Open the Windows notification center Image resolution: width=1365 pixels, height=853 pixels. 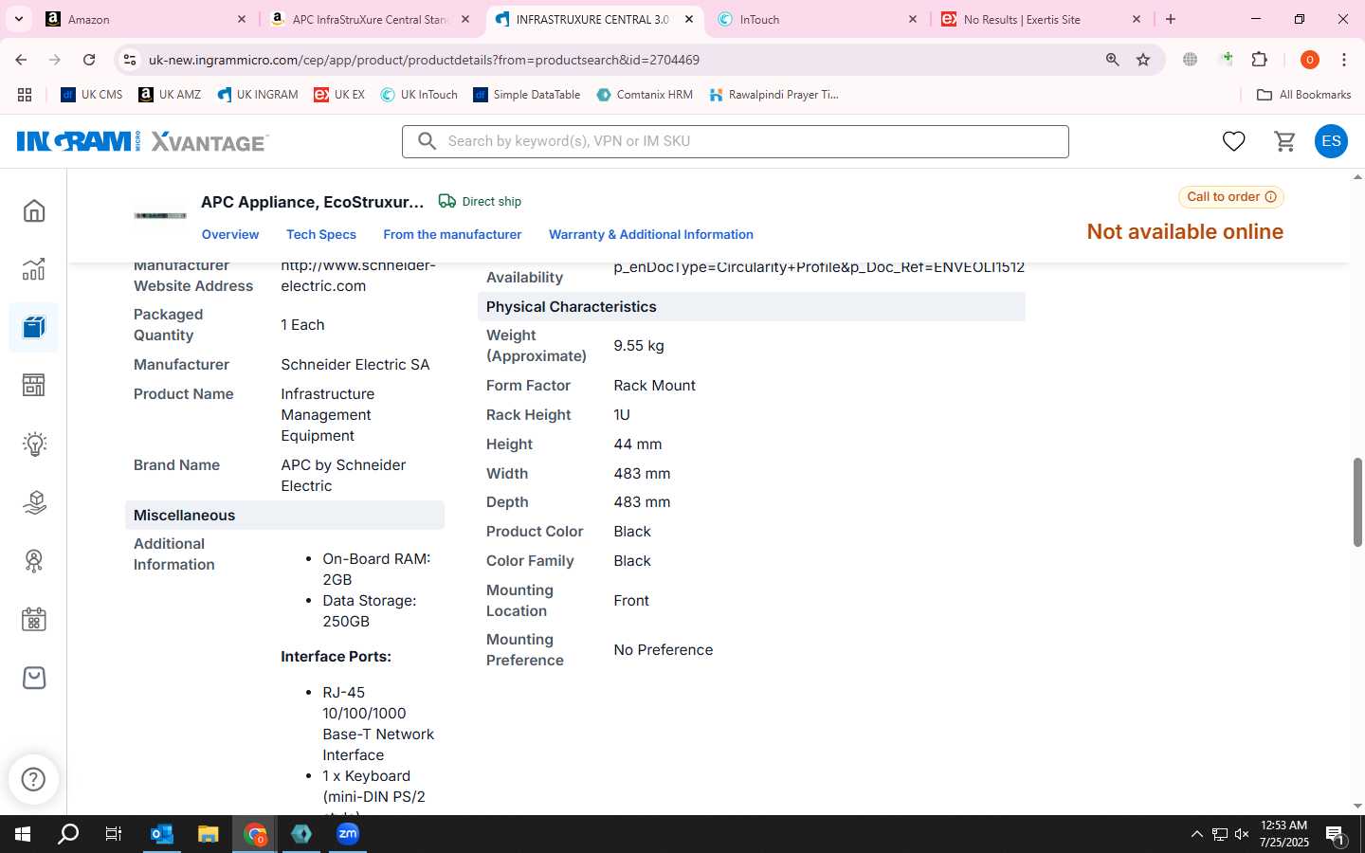[x=1337, y=834]
